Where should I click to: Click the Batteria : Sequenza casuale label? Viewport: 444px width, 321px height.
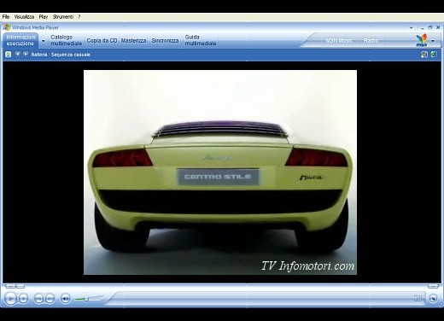point(61,55)
